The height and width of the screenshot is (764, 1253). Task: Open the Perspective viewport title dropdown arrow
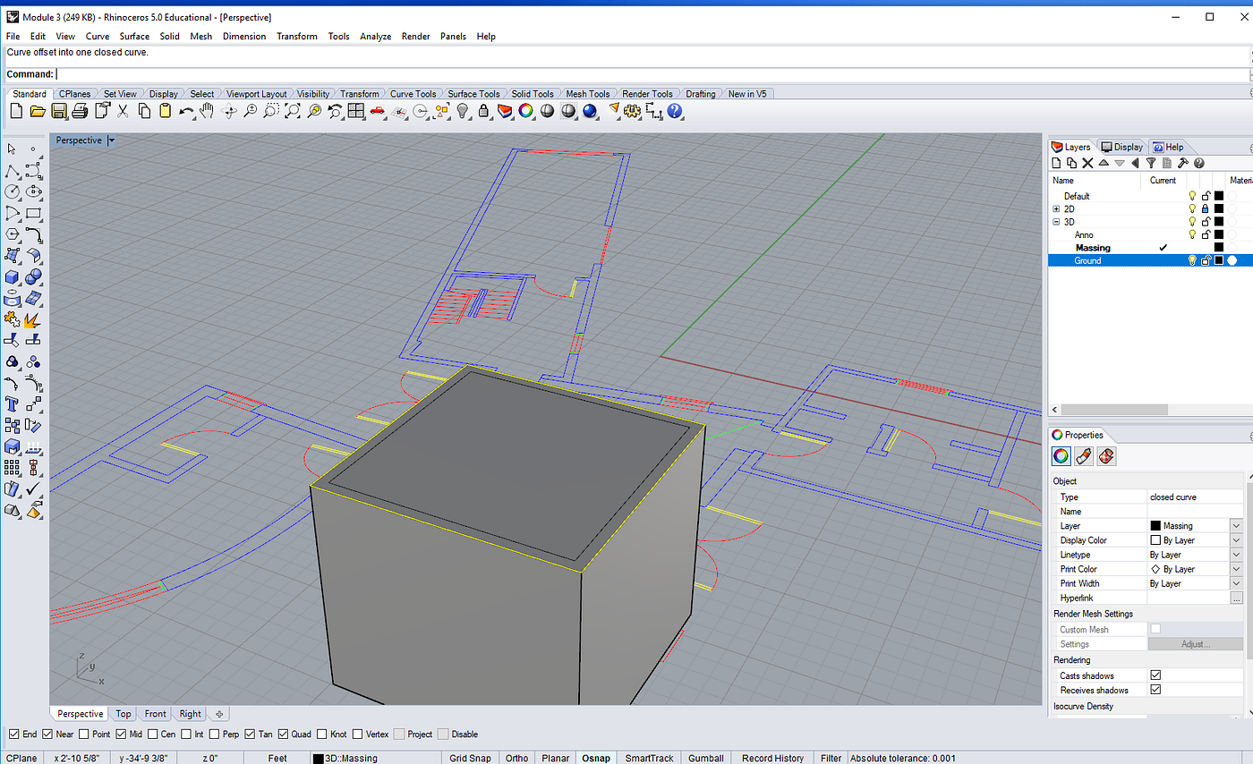[111, 140]
